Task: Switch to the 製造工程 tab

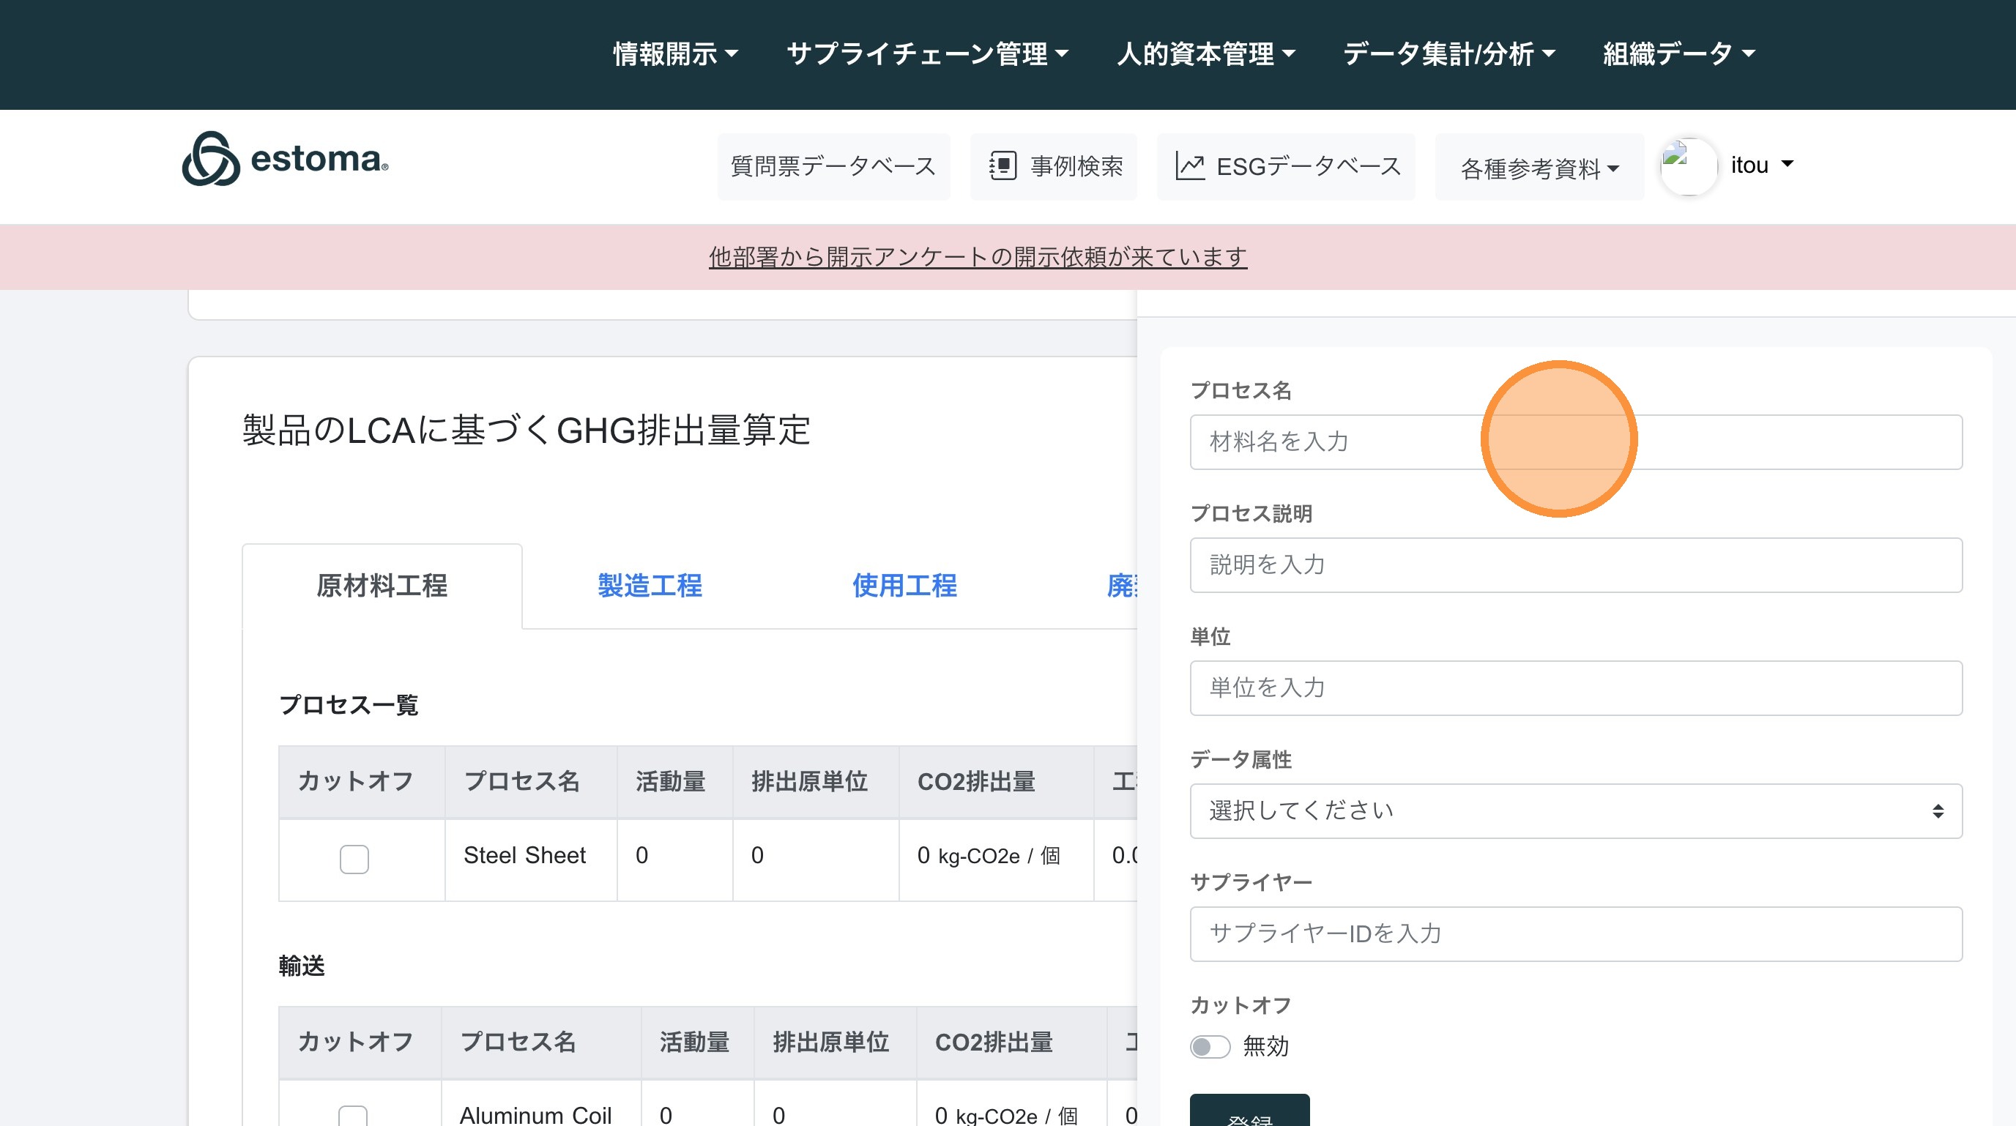Action: (x=650, y=585)
